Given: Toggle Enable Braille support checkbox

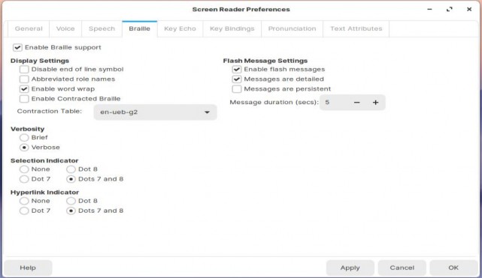Looking at the screenshot, I should coord(17,47).
